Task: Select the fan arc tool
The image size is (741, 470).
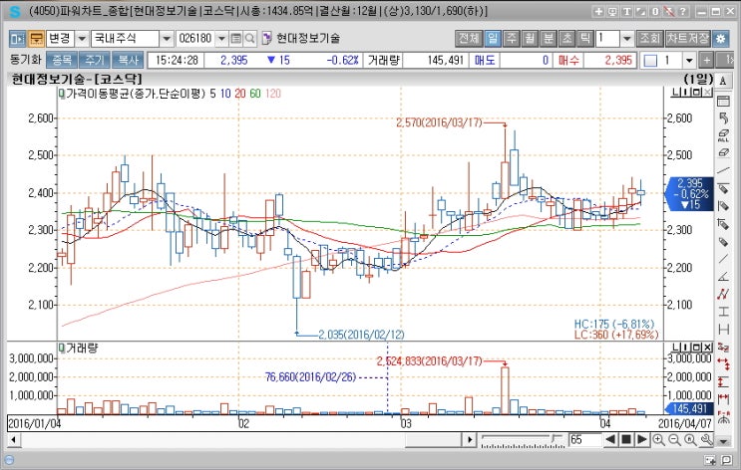Action: pos(723,417)
